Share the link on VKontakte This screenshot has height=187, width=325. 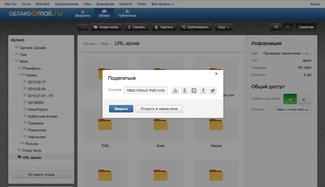[194, 90]
